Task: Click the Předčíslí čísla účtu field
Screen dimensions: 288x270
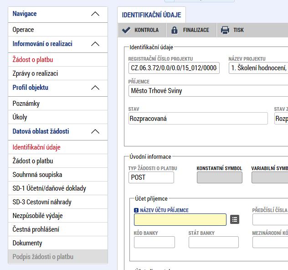Action: click(x=270, y=219)
